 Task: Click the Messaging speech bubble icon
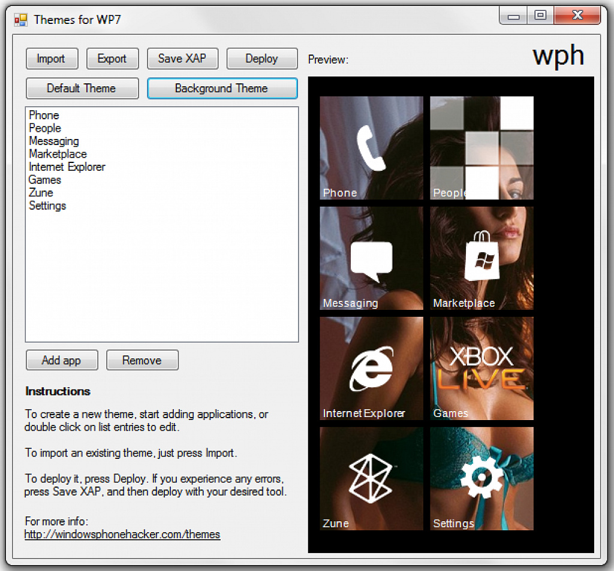(372, 261)
